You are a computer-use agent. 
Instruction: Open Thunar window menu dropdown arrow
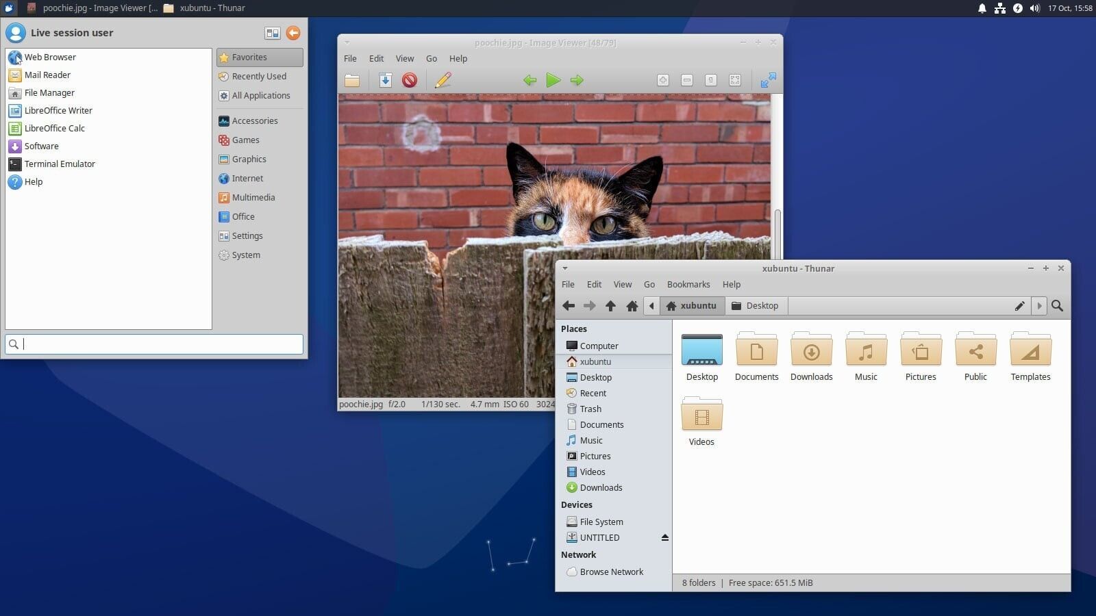click(565, 268)
